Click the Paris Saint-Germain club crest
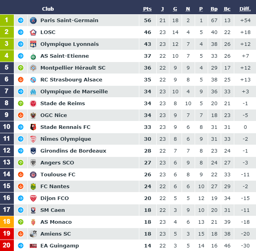Viewport: 256px width, 251px height. coord(33,21)
